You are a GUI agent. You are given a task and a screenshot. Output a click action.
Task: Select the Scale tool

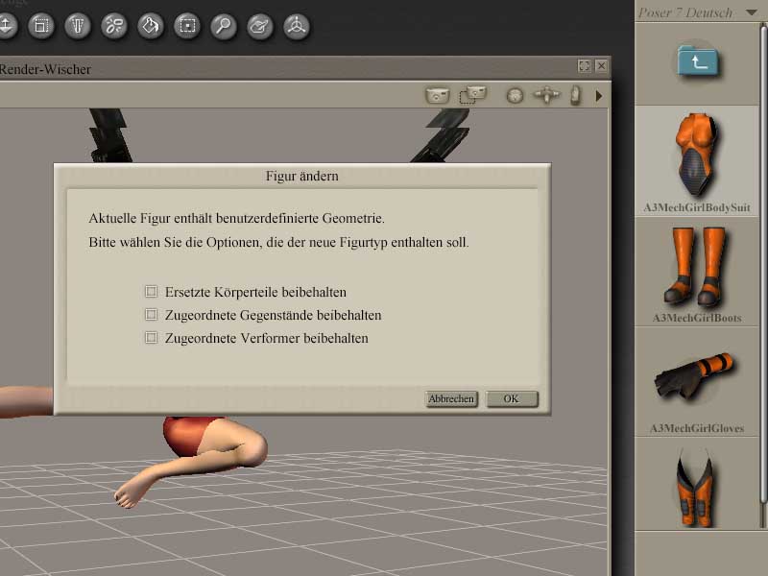(x=41, y=26)
